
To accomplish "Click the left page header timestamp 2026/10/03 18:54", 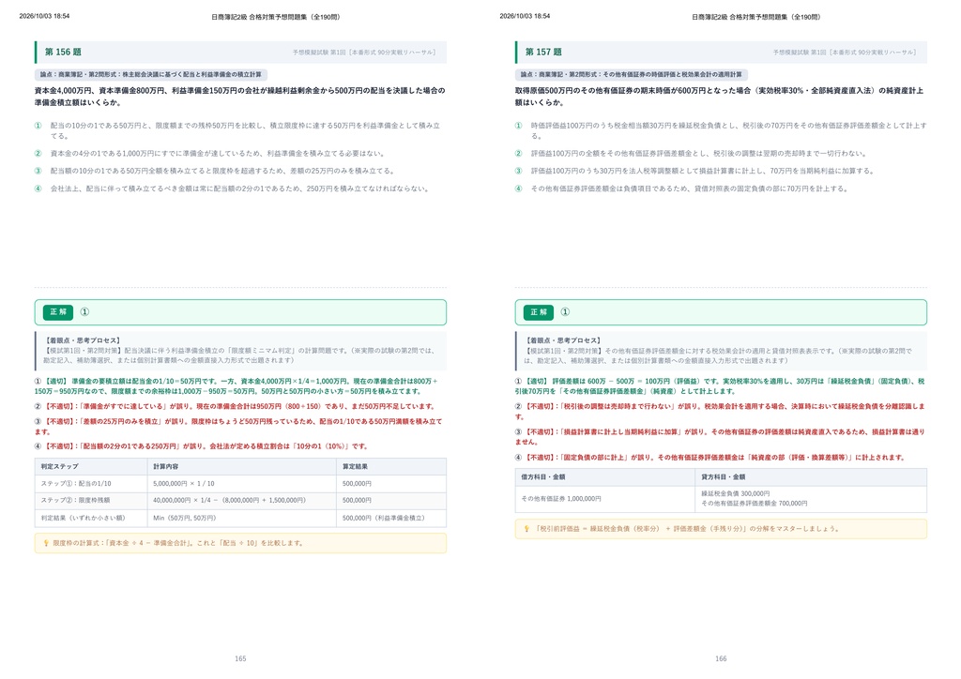I will click(44, 17).
